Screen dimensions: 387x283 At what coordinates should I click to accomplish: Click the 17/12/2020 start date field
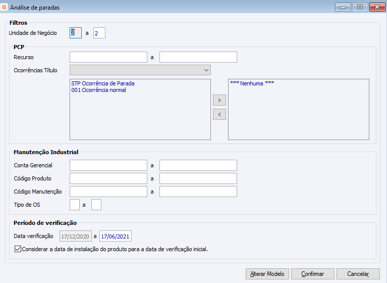tap(76, 236)
